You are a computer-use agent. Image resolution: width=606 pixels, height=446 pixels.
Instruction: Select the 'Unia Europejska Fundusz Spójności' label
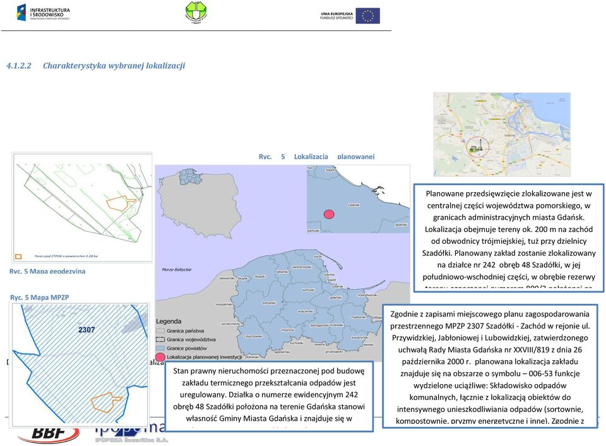(x=336, y=16)
